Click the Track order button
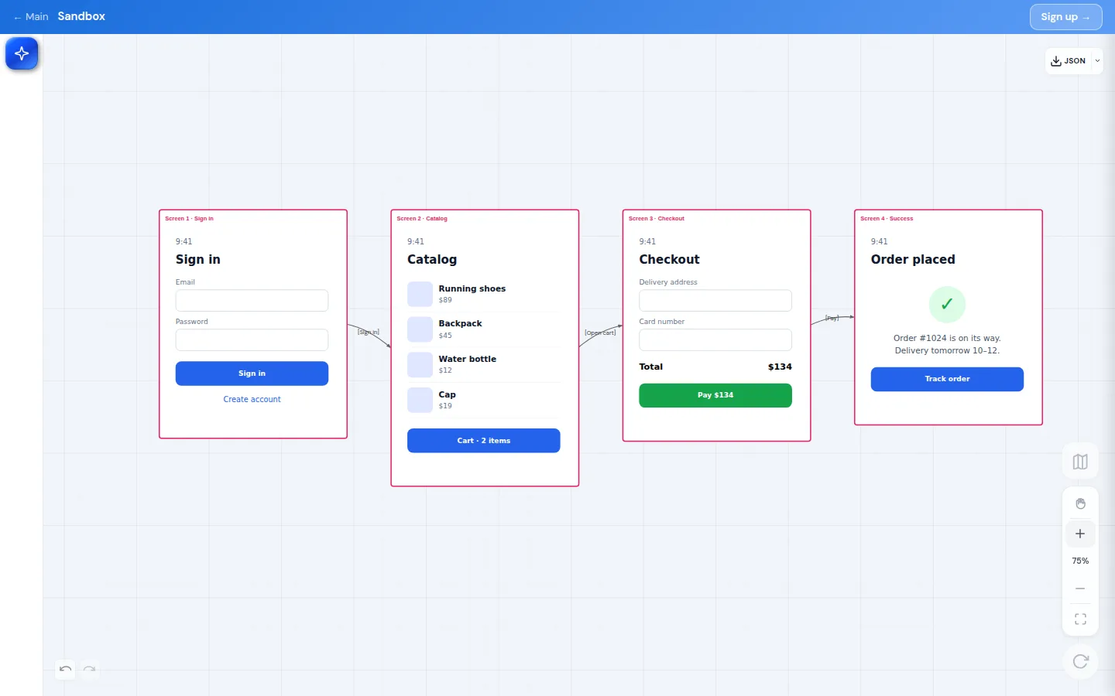This screenshot has width=1115, height=696. click(x=947, y=379)
